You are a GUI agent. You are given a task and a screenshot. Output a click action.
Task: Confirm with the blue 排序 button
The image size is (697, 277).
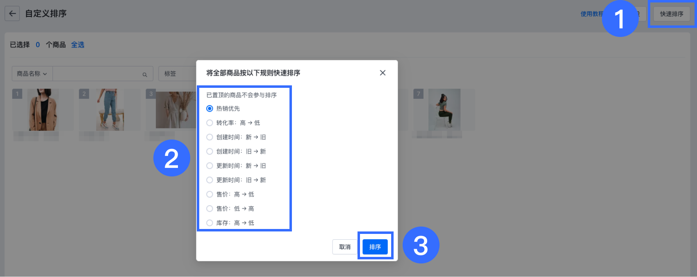(x=375, y=247)
